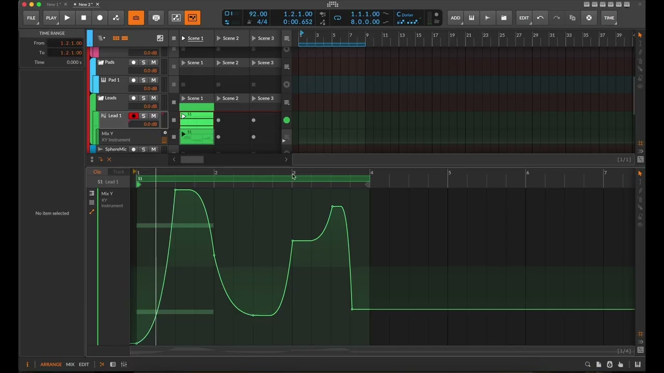Click green arranger playback indicator for Lead 1
The width and height of the screenshot is (664, 373).
point(286,120)
